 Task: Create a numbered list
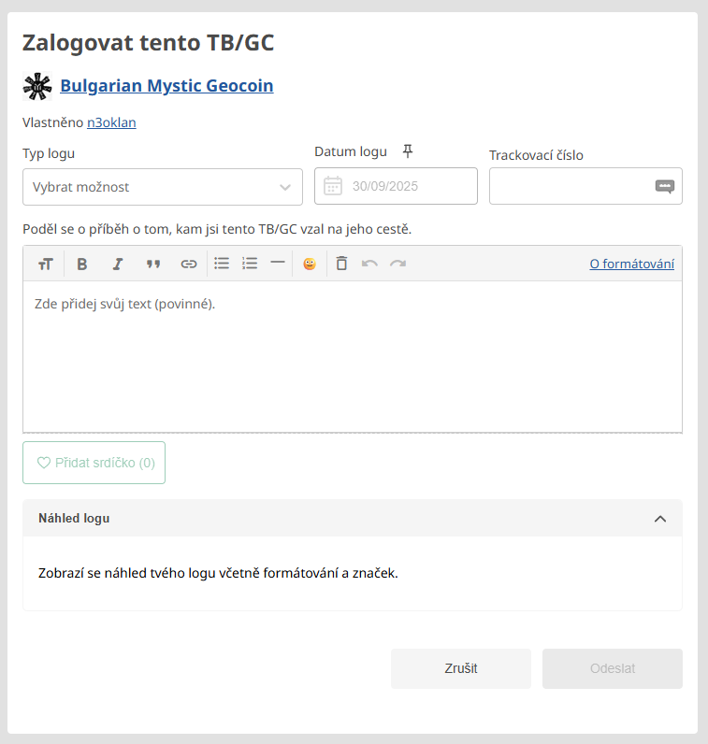coord(250,264)
